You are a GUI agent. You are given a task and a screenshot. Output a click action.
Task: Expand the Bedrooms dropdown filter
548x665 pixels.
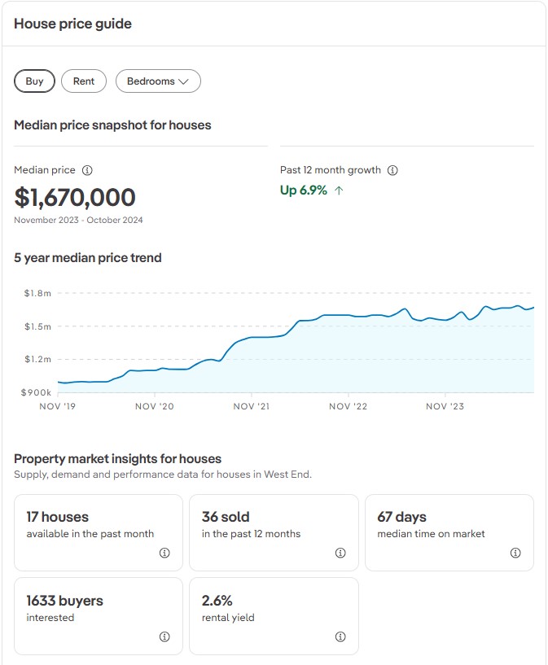point(158,81)
